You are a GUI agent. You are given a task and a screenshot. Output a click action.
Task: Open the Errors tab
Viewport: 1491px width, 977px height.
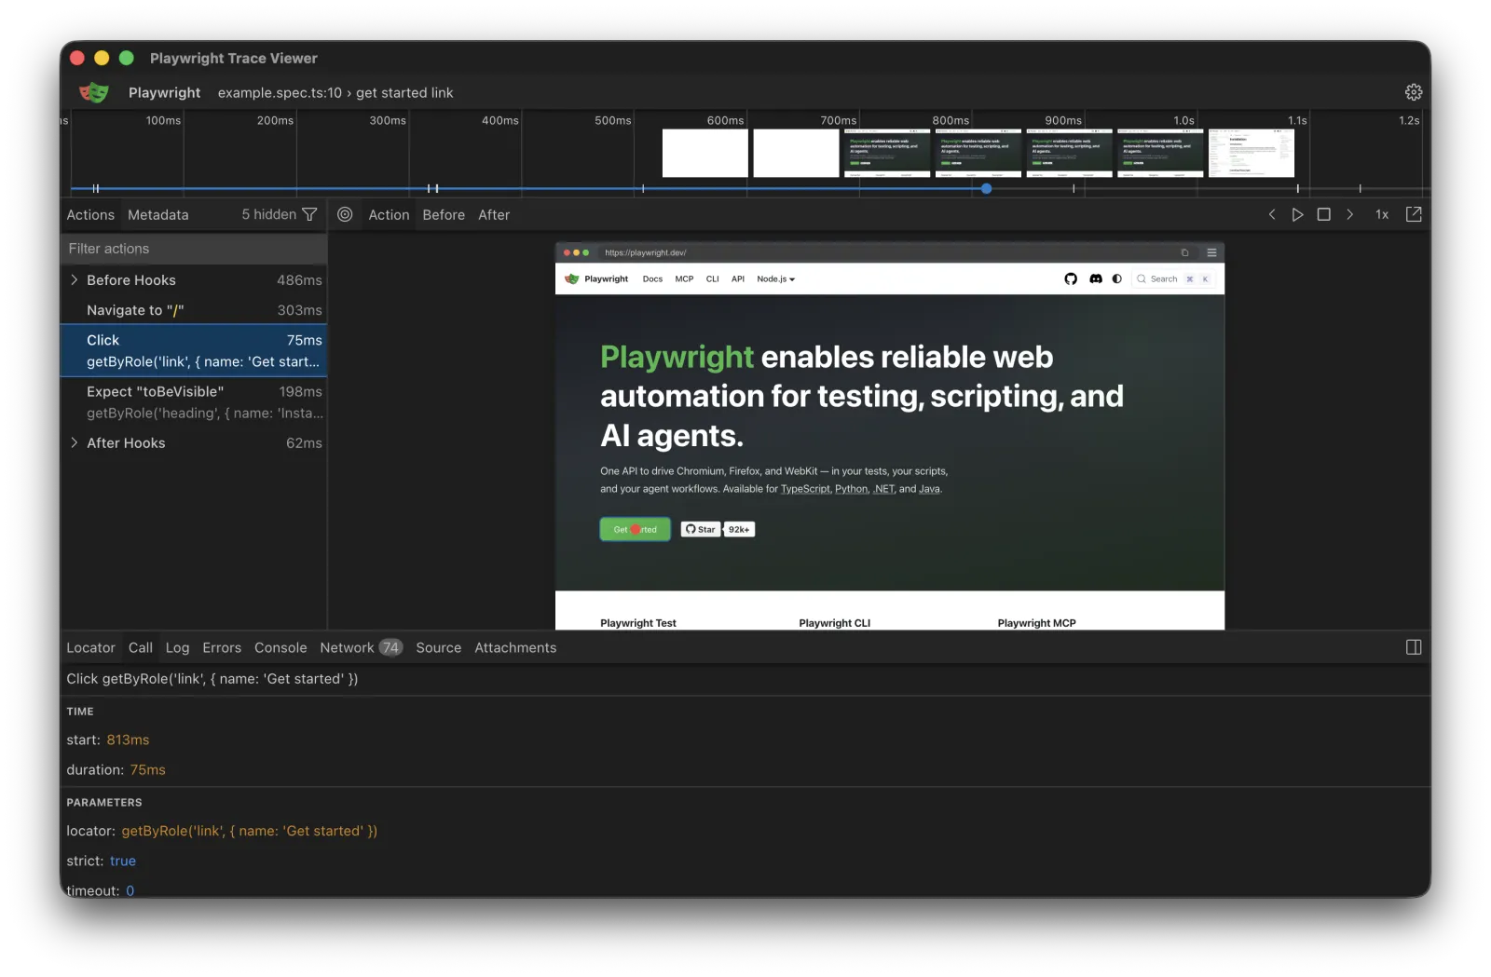pyautogui.click(x=222, y=647)
